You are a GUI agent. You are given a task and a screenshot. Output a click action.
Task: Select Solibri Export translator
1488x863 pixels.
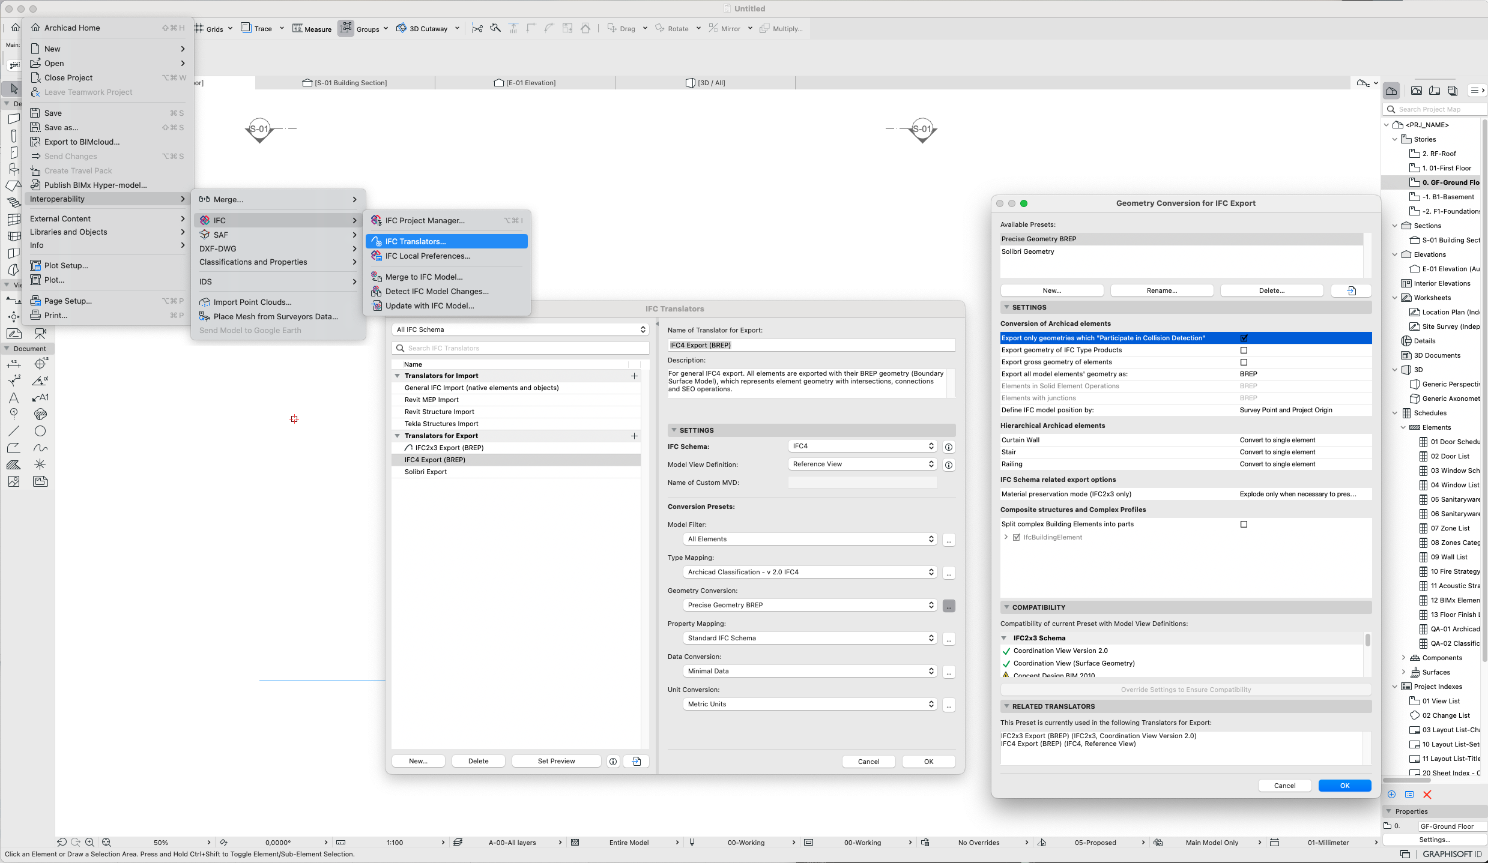click(516, 472)
